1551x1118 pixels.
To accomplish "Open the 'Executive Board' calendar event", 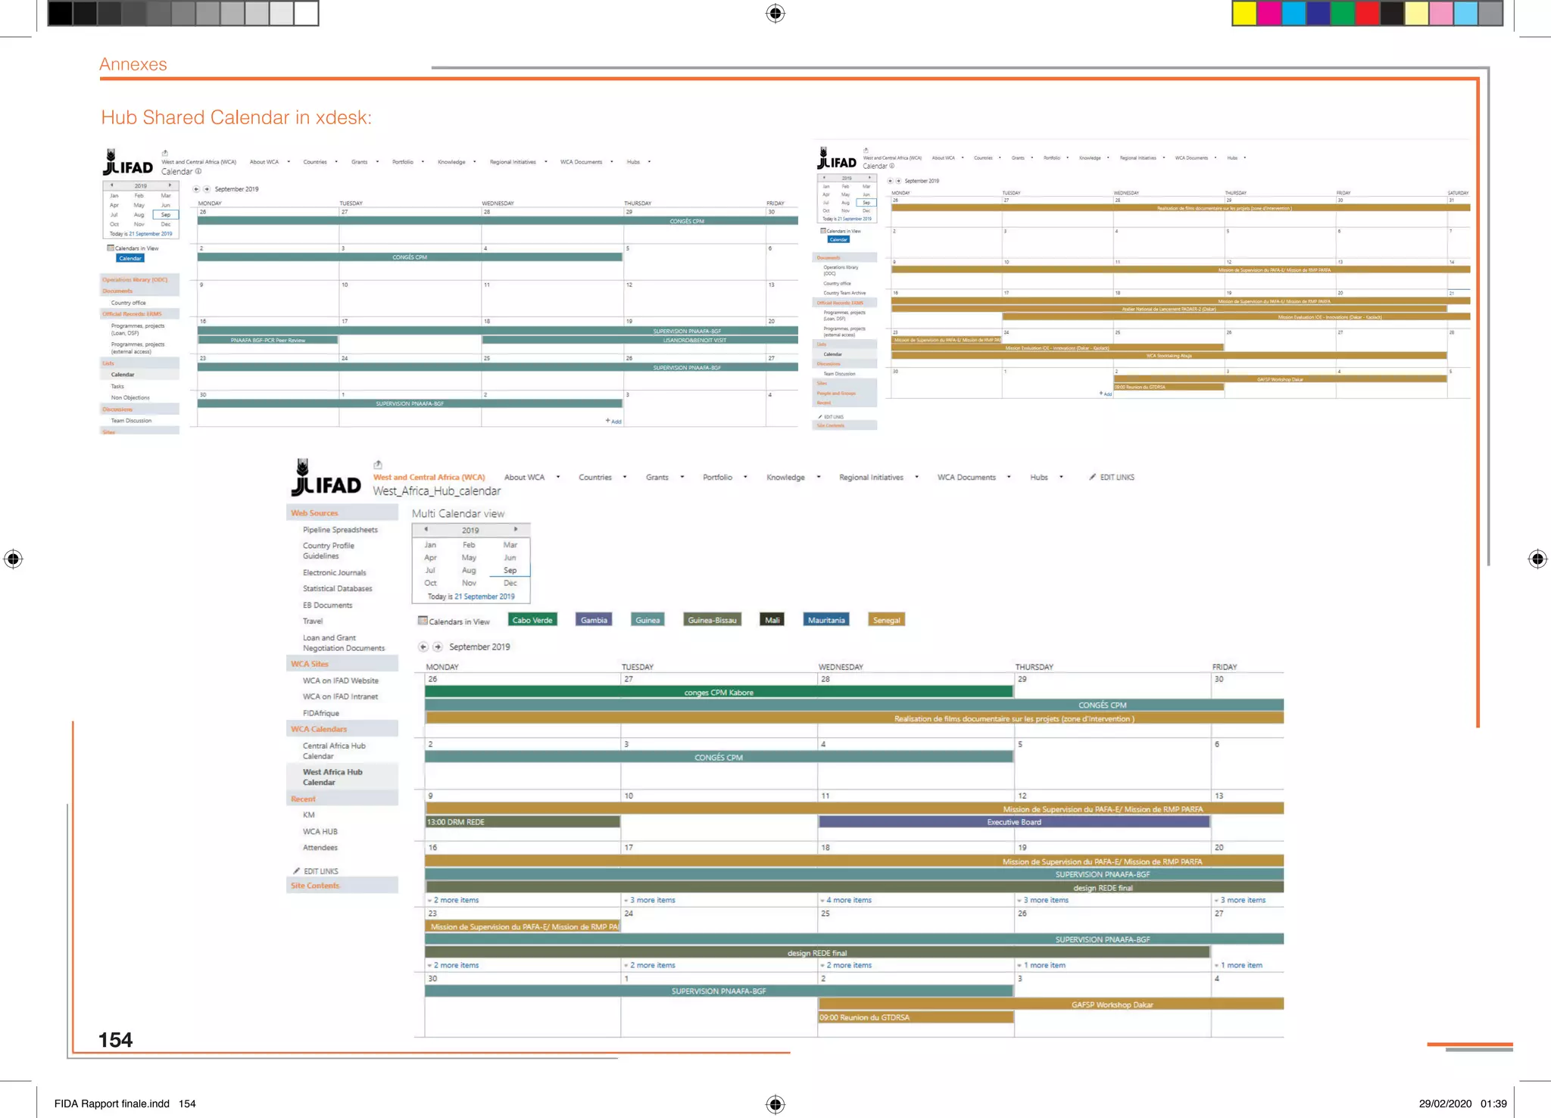I will tap(1013, 822).
